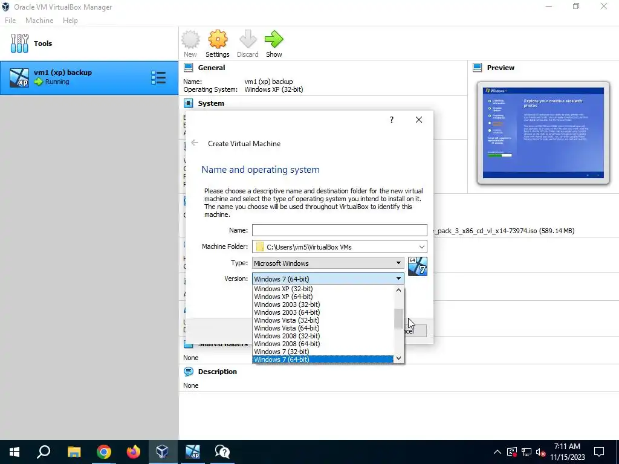Screen dimensions: 619x464
Task: Open the vm1 (xp) backup machine menu icon
Action: [x=158, y=78]
